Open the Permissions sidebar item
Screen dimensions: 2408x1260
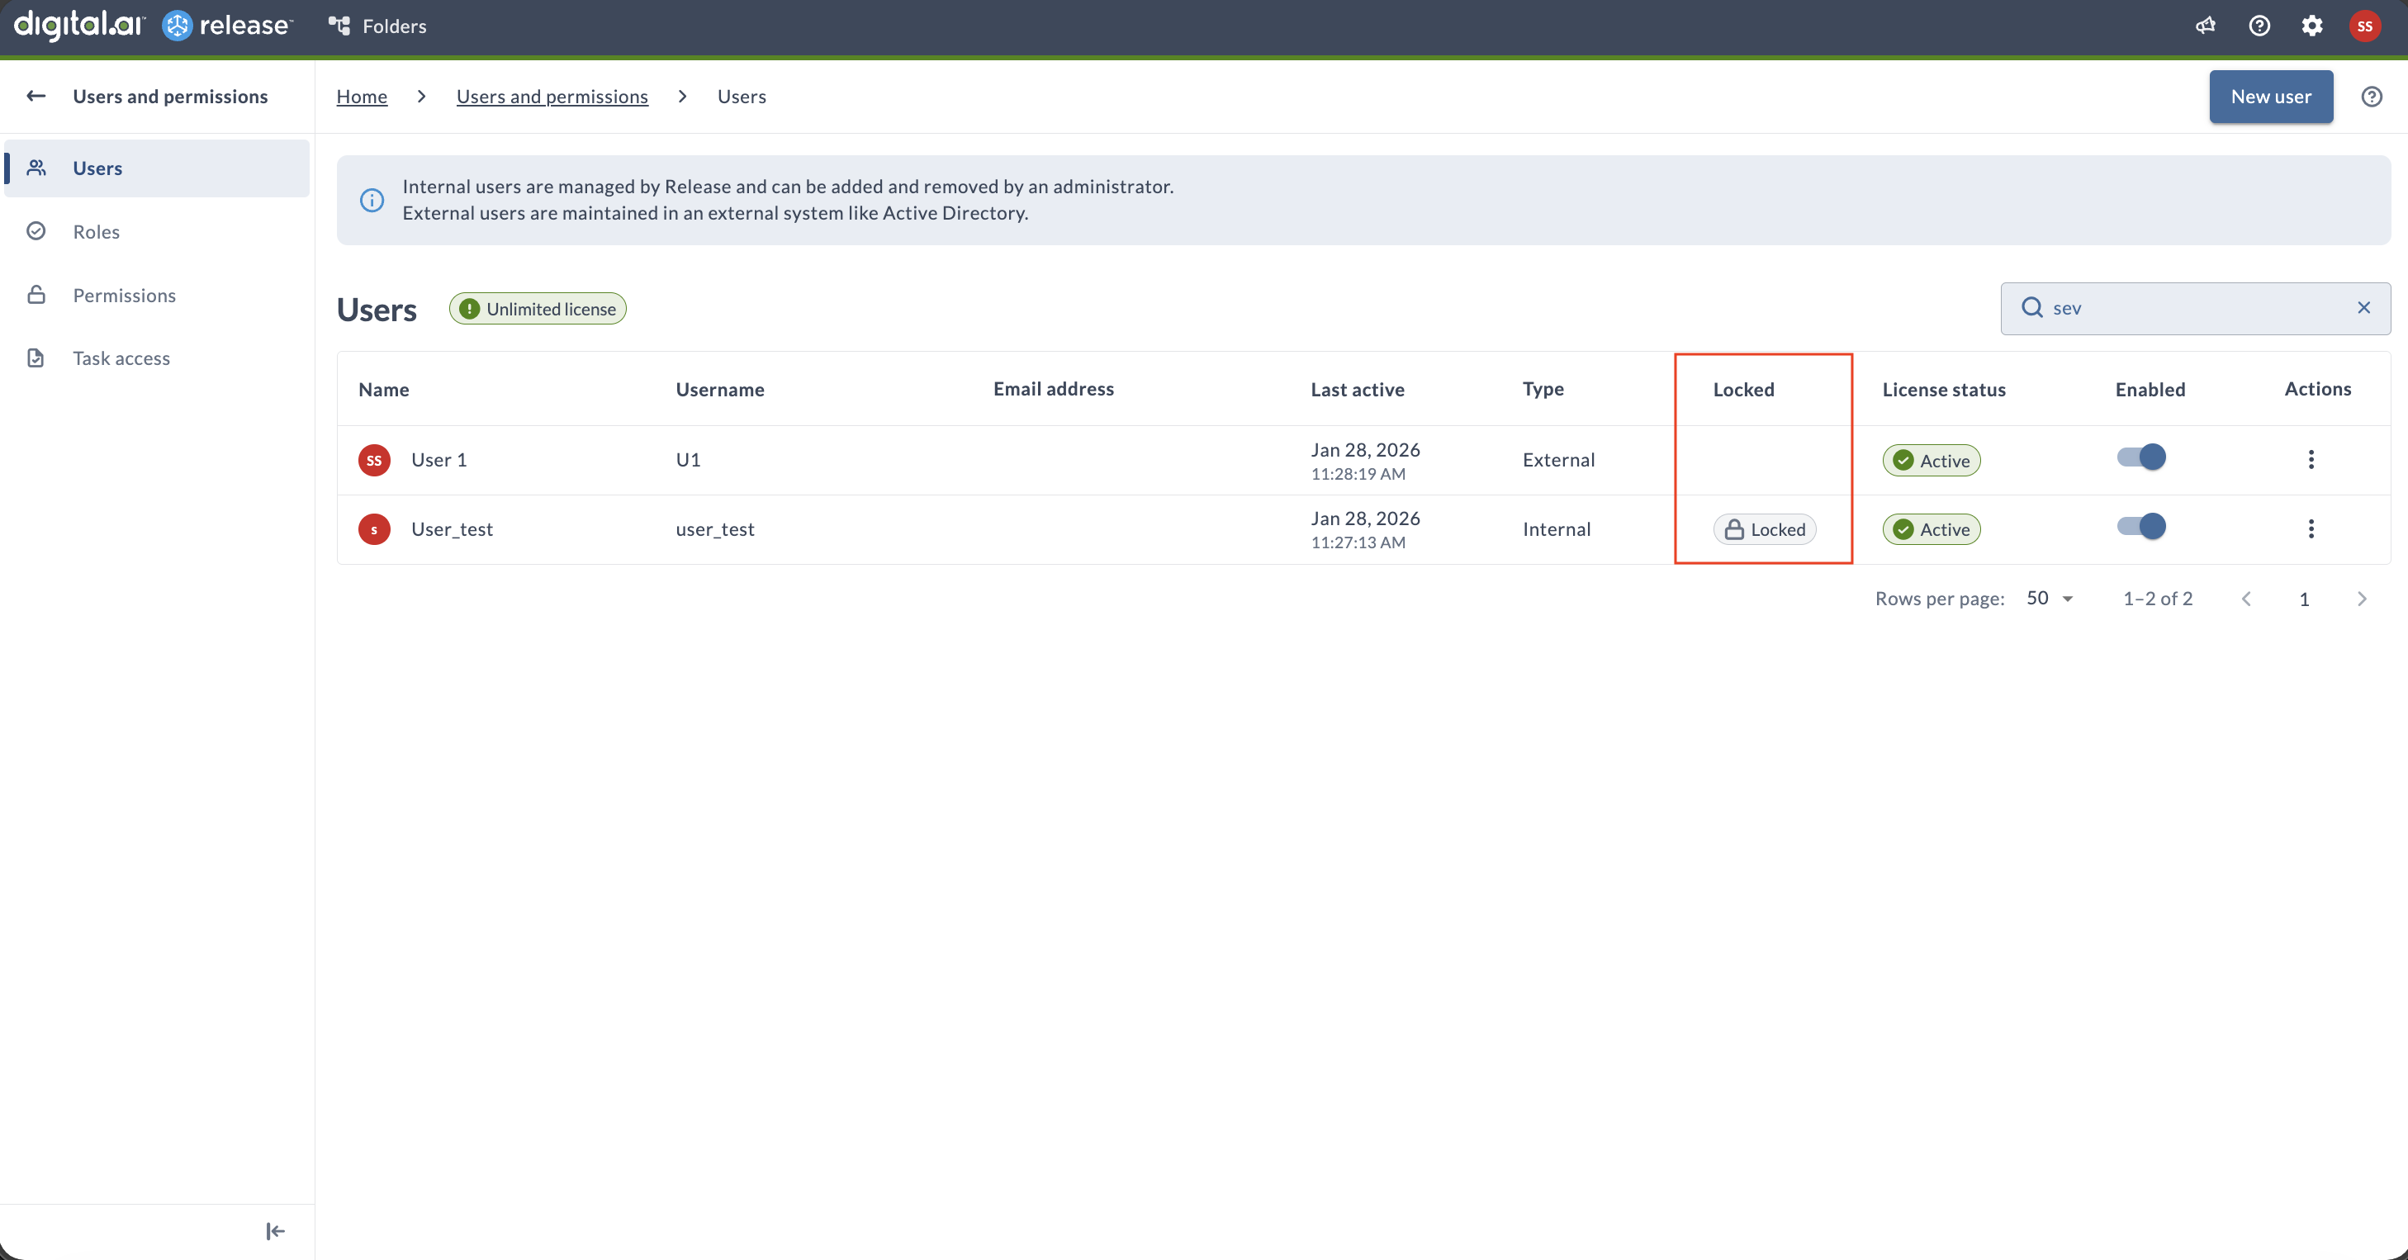pyautogui.click(x=123, y=295)
